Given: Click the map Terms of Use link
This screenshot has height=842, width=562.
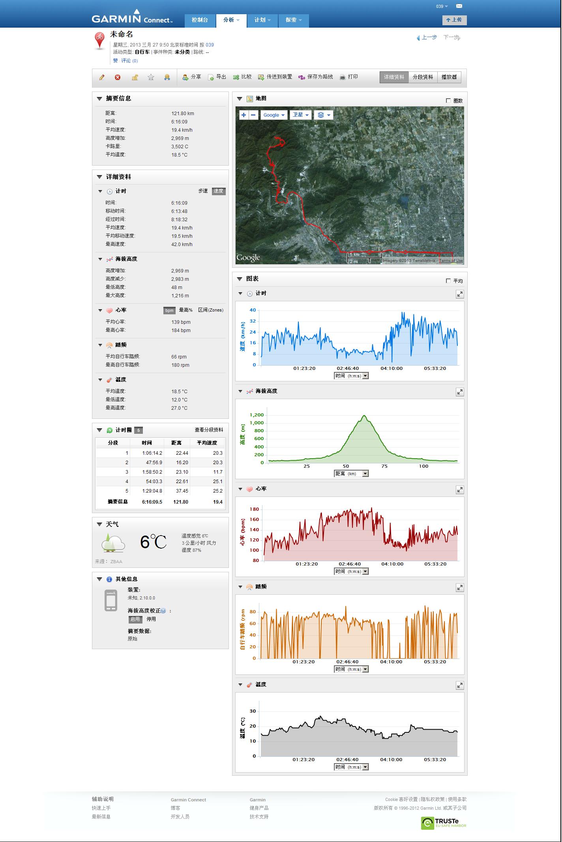Looking at the screenshot, I should [x=451, y=260].
